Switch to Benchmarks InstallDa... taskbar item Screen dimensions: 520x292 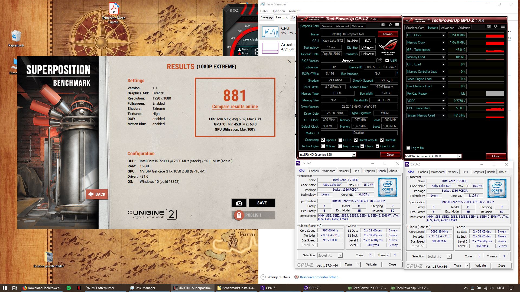pos(236,288)
